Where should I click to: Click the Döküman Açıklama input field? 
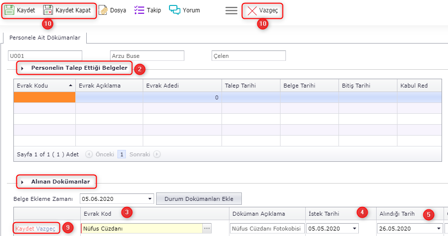(267, 229)
